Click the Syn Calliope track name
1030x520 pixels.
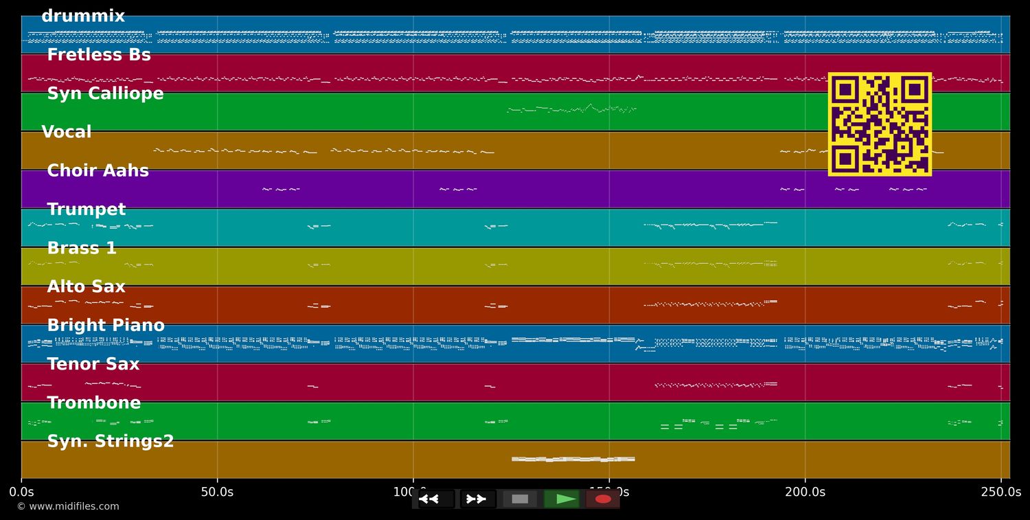coord(105,94)
